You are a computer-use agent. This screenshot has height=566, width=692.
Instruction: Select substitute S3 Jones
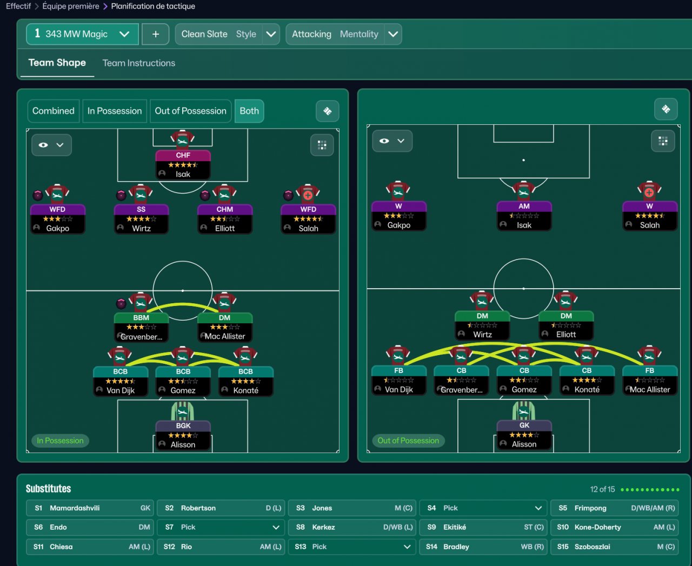pos(352,508)
